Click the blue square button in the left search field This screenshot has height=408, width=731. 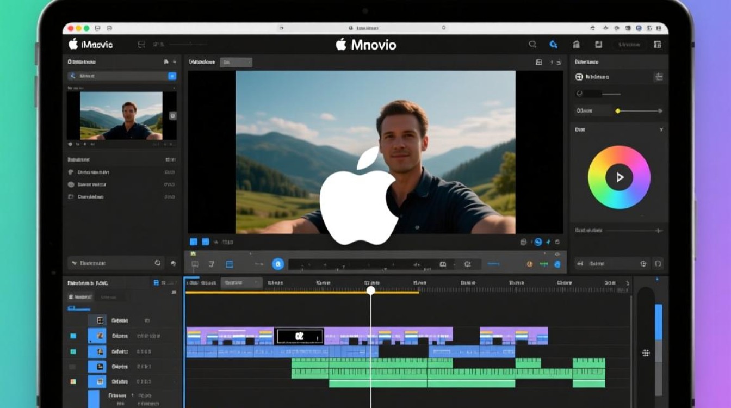[x=172, y=76]
